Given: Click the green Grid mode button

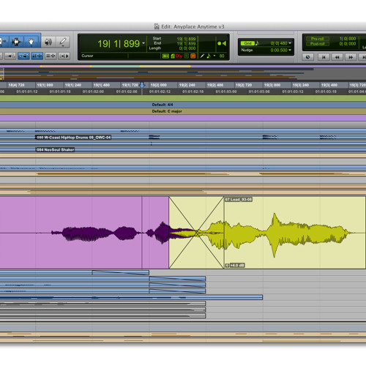Looking at the screenshot, I should (247, 43).
